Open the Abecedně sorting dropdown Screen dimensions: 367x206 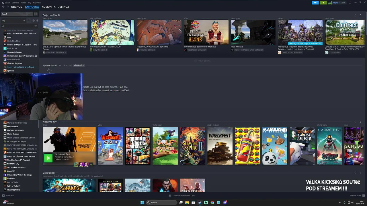pos(79,66)
